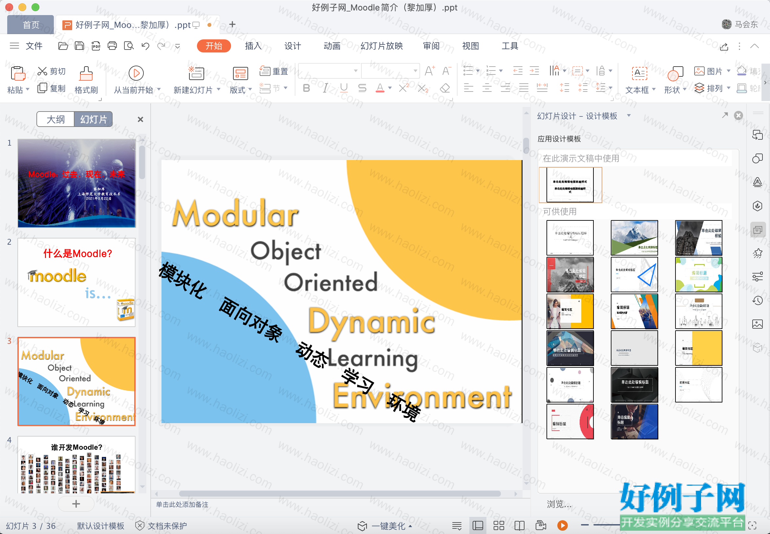Image resolution: width=770 pixels, height=534 pixels.
Task: Undo the last action
Action: tap(145, 46)
